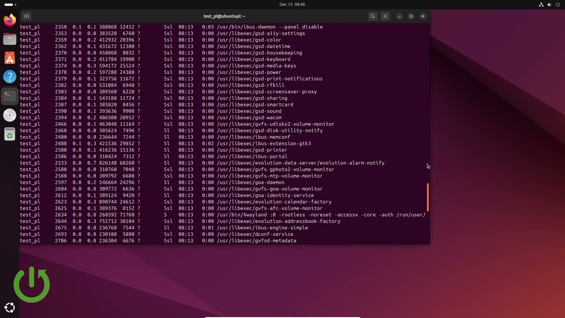Screen dimensions: 565x318
Task: Show Applications via Ubuntu logo
Action: coord(9,307)
